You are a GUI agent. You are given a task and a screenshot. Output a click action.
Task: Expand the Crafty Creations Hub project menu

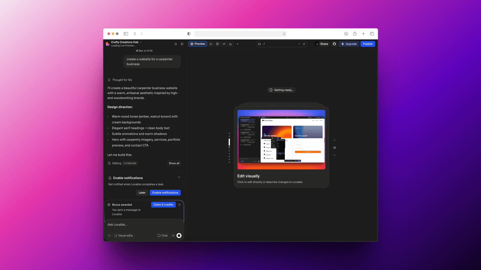point(141,42)
